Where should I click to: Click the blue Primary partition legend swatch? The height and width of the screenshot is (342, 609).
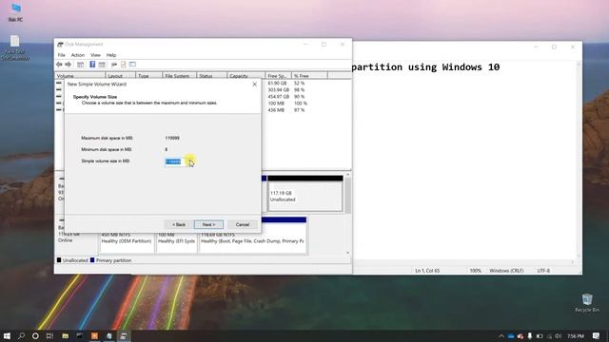click(92, 260)
